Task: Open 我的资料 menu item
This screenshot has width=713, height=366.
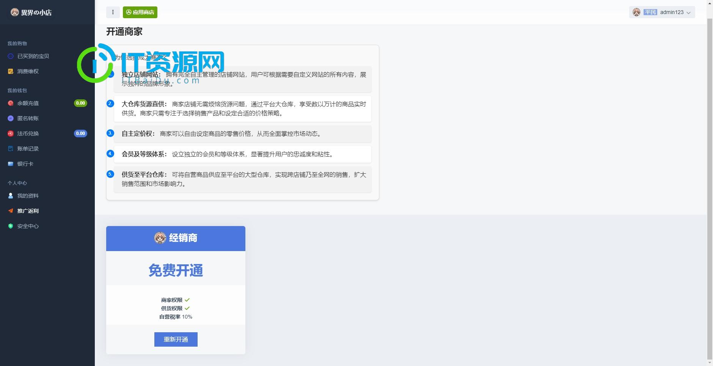Action: pyautogui.click(x=28, y=196)
